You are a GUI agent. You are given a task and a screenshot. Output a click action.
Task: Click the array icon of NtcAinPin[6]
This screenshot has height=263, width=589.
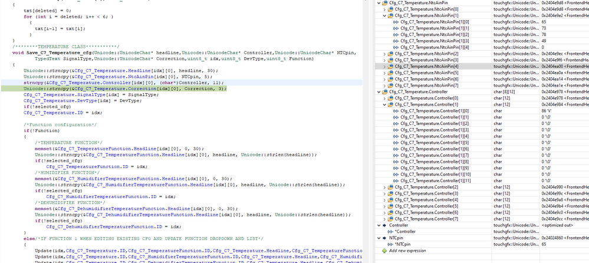pyautogui.click(x=391, y=79)
